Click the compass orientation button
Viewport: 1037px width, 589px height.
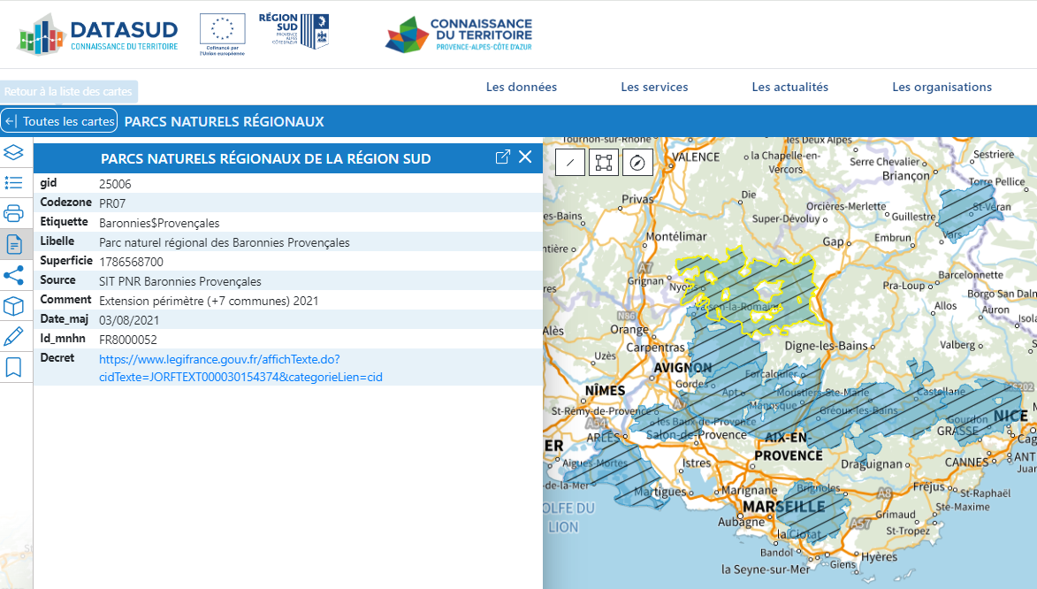[637, 162]
